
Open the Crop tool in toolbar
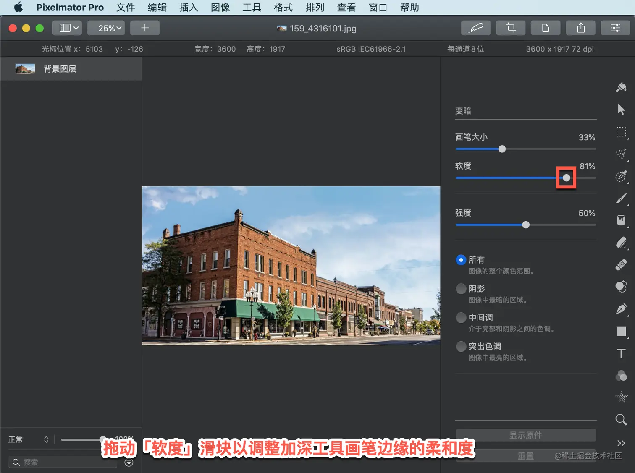511,28
